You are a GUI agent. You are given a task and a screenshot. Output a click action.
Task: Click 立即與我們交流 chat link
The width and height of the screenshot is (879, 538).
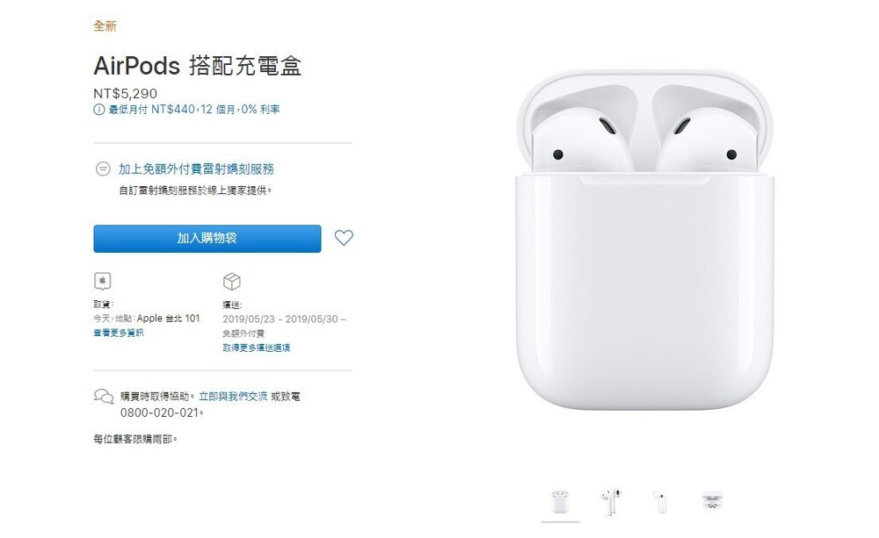coord(233,397)
